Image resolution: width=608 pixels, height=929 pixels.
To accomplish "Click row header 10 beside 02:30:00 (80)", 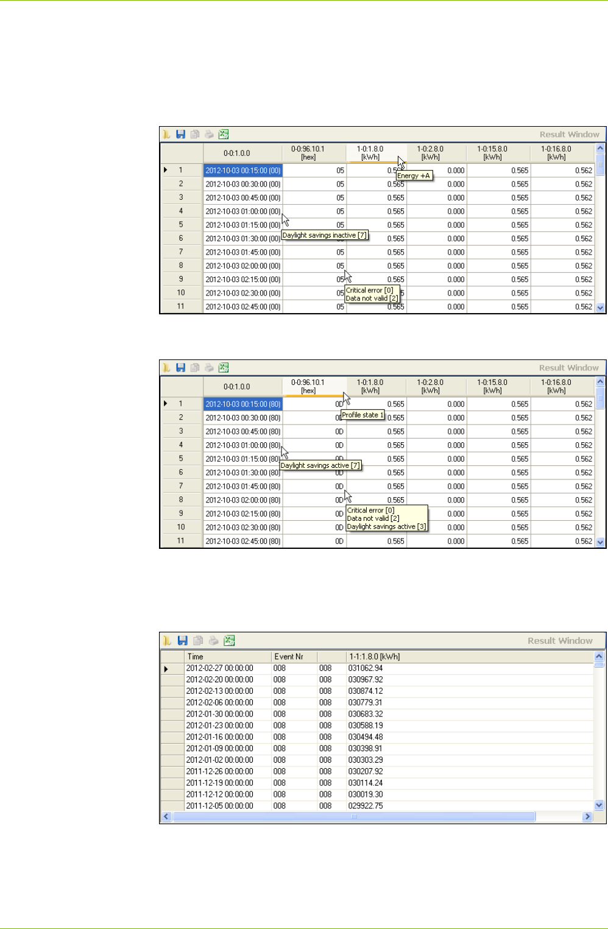I will click(181, 527).
